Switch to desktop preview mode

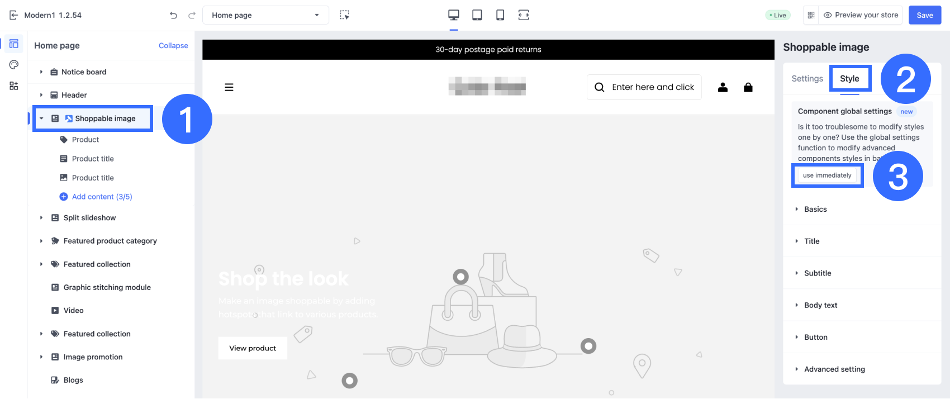454,15
